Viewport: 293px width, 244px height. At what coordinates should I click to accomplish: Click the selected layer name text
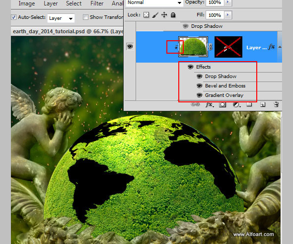pos(256,48)
